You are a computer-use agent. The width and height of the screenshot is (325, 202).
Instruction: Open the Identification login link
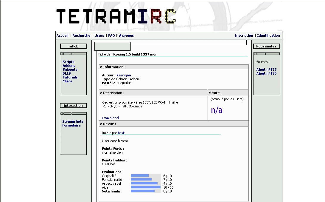coord(268,36)
